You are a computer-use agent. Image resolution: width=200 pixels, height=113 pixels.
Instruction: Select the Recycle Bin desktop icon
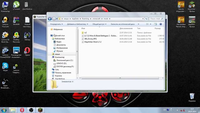pos(192,97)
